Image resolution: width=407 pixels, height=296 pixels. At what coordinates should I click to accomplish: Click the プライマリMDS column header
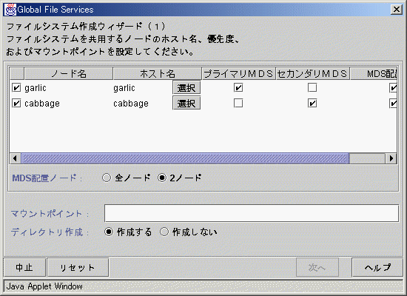point(238,74)
